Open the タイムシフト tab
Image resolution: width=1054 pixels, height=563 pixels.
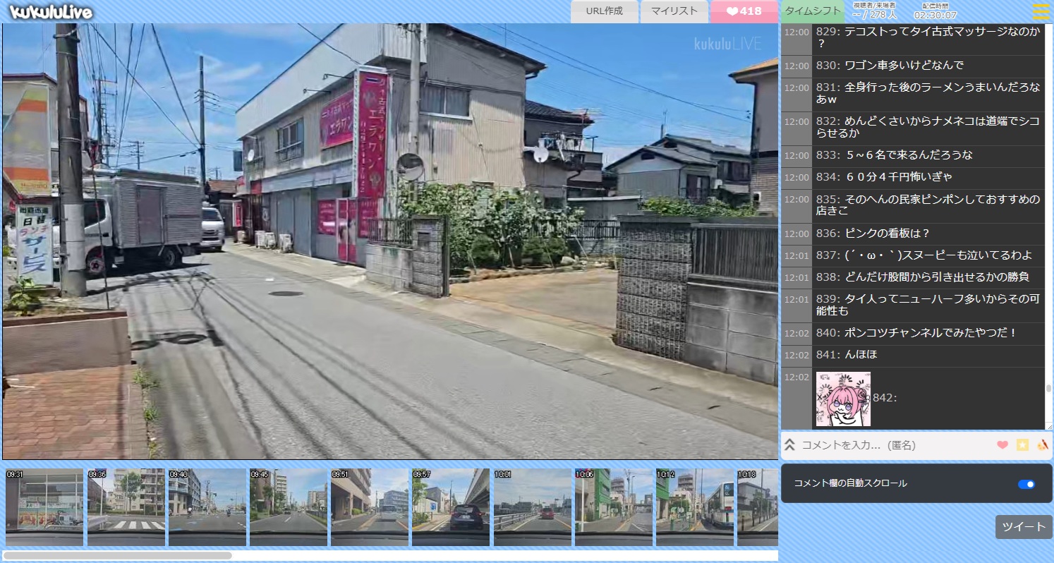(813, 11)
